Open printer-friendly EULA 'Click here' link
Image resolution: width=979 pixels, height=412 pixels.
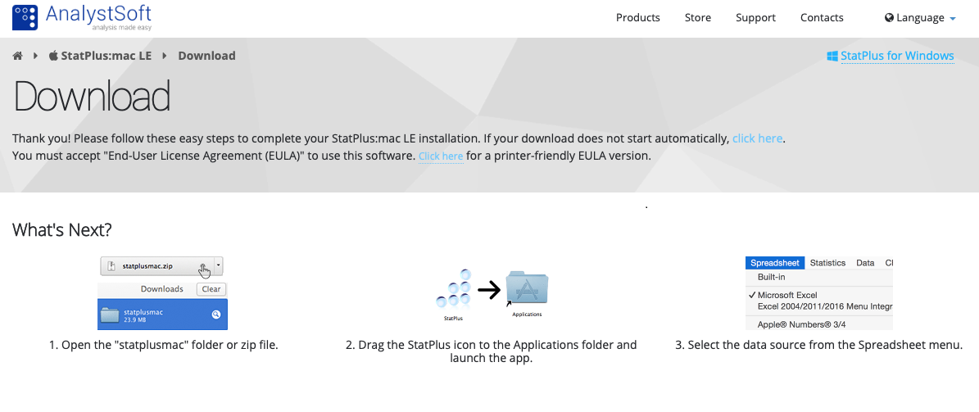click(x=441, y=156)
